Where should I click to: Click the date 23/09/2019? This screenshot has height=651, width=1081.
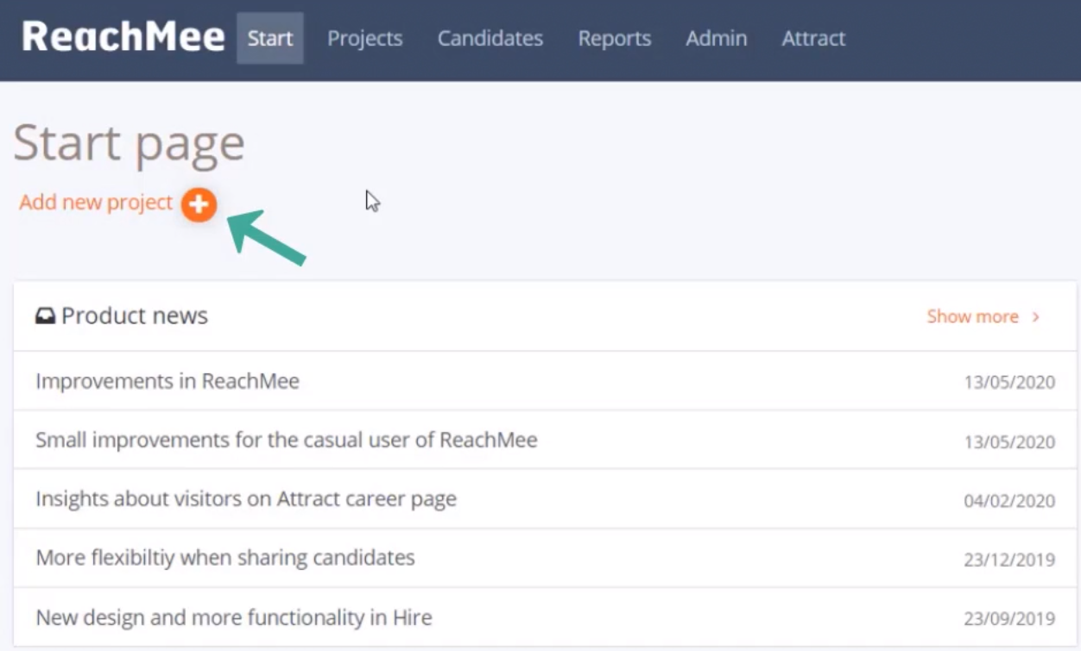[1009, 619]
